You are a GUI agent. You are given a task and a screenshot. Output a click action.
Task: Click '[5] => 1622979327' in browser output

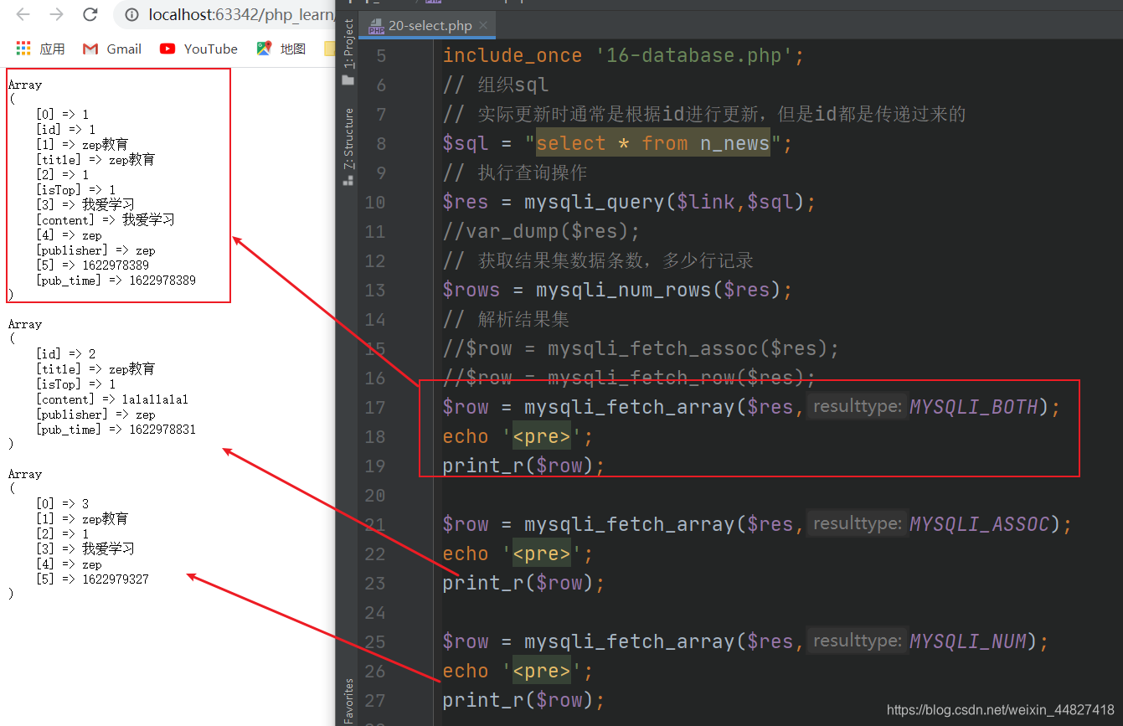(92, 579)
